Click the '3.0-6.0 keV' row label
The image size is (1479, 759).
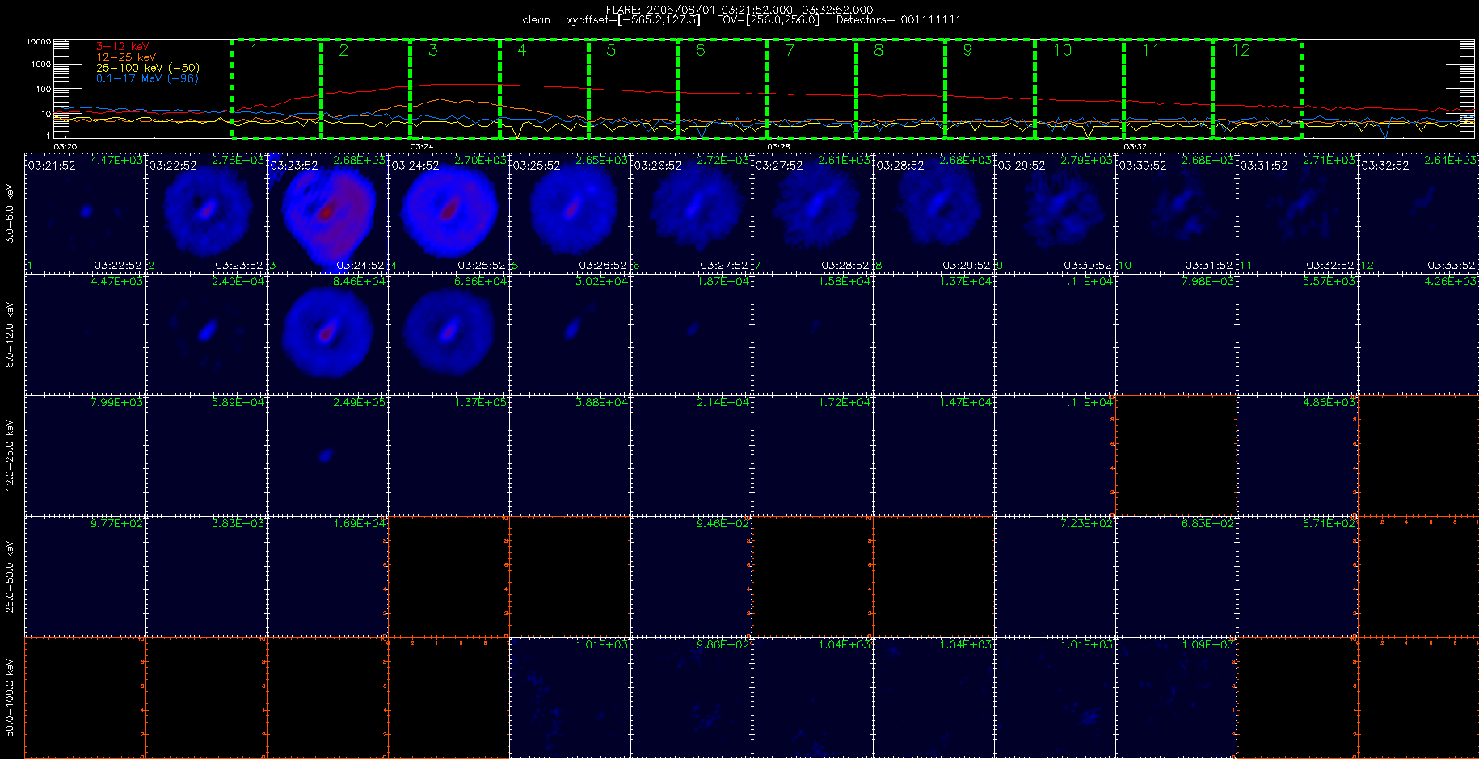pos(10,213)
